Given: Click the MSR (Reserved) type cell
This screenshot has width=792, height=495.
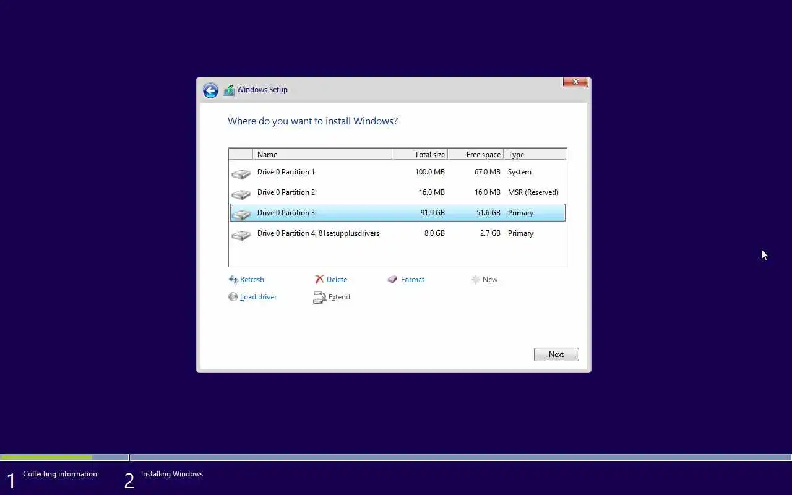Looking at the screenshot, I should point(533,192).
